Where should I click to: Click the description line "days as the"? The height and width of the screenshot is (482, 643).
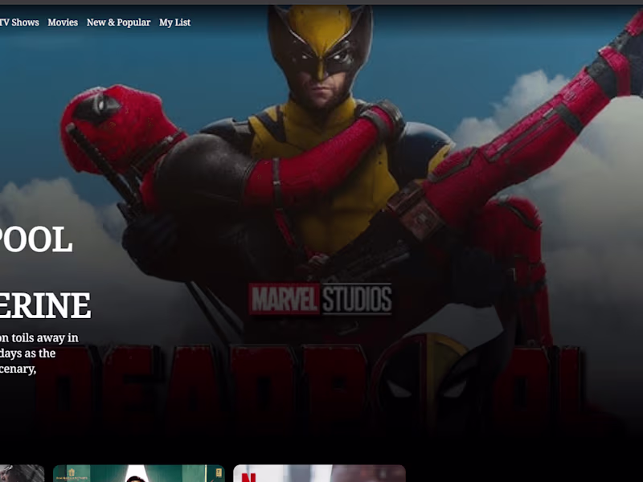[x=27, y=353]
